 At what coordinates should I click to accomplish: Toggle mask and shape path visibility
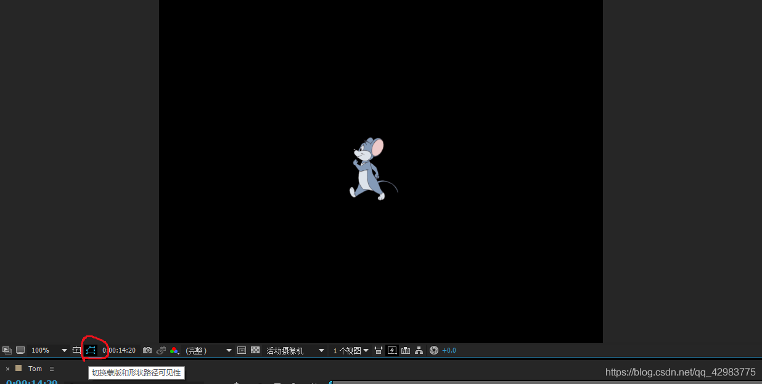(x=91, y=350)
